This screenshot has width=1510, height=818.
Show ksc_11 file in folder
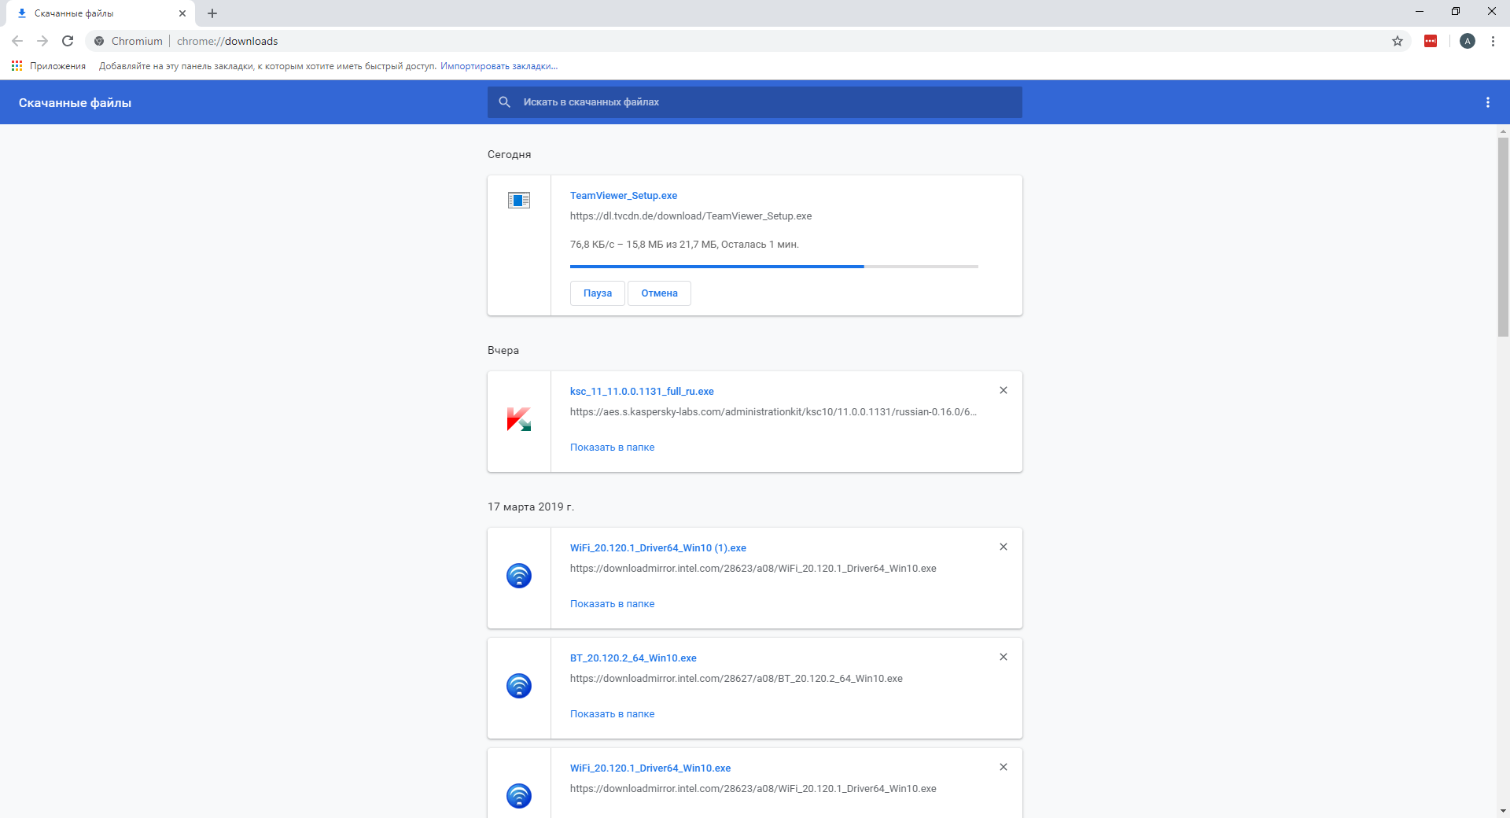tap(612, 448)
